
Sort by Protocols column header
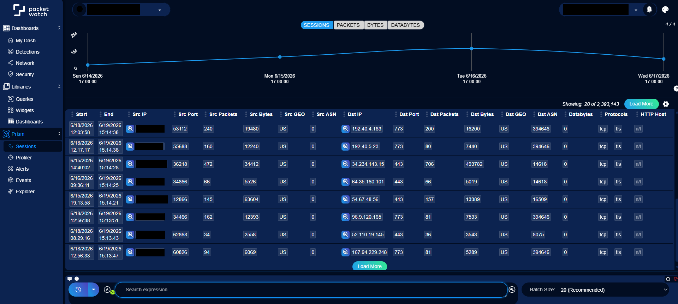tap(616, 114)
